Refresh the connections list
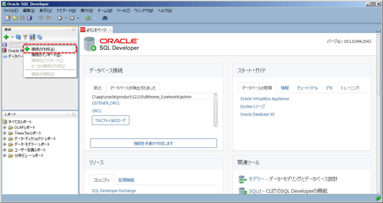The height and width of the screenshot is (203, 383). [18, 37]
